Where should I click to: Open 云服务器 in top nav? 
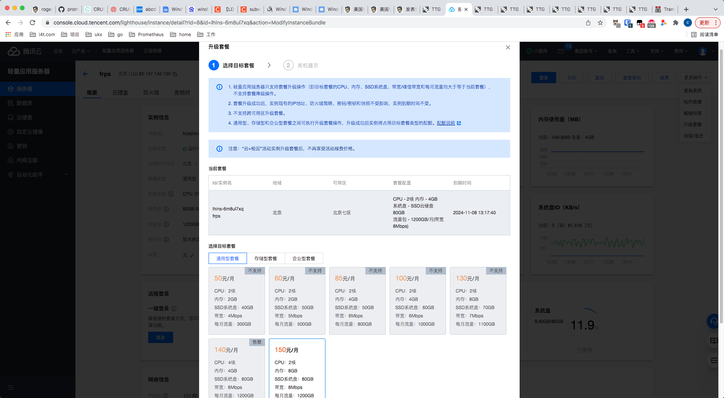pyautogui.click(x=153, y=51)
